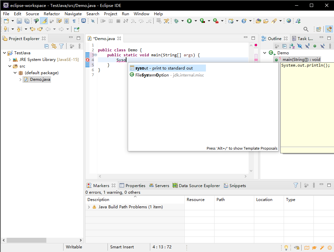Select the FileSystemOption proposal
The height and width of the screenshot is (252, 334).
(167, 75)
